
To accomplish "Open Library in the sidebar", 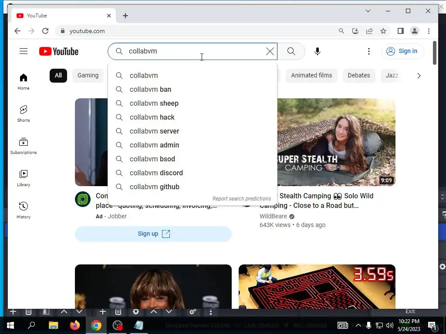I will click(x=24, y=178).
